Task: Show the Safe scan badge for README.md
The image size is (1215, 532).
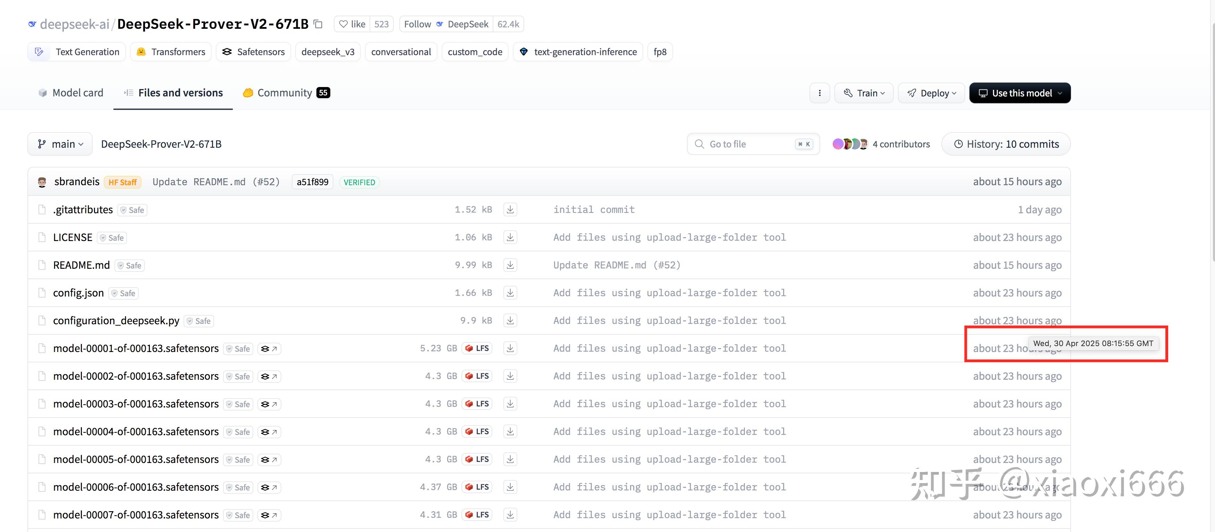Action: [130, 266]
